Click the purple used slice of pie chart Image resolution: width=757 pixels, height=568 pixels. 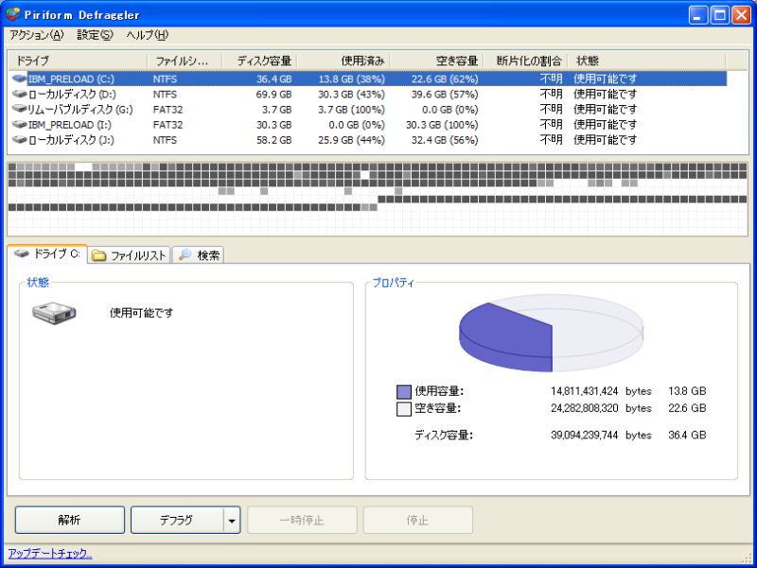(x=507, y=338)
